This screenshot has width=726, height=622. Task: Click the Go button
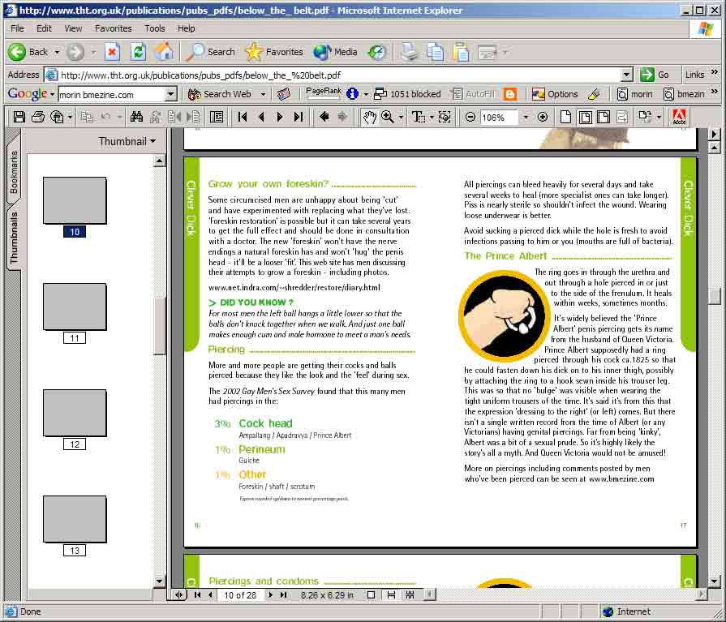tap(655, 75)
